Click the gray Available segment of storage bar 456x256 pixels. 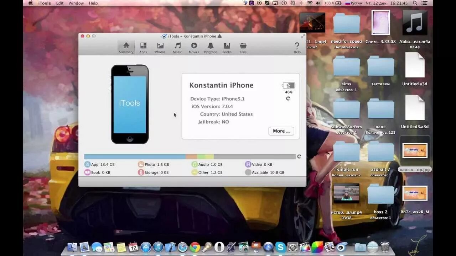[x=255, y=156]
